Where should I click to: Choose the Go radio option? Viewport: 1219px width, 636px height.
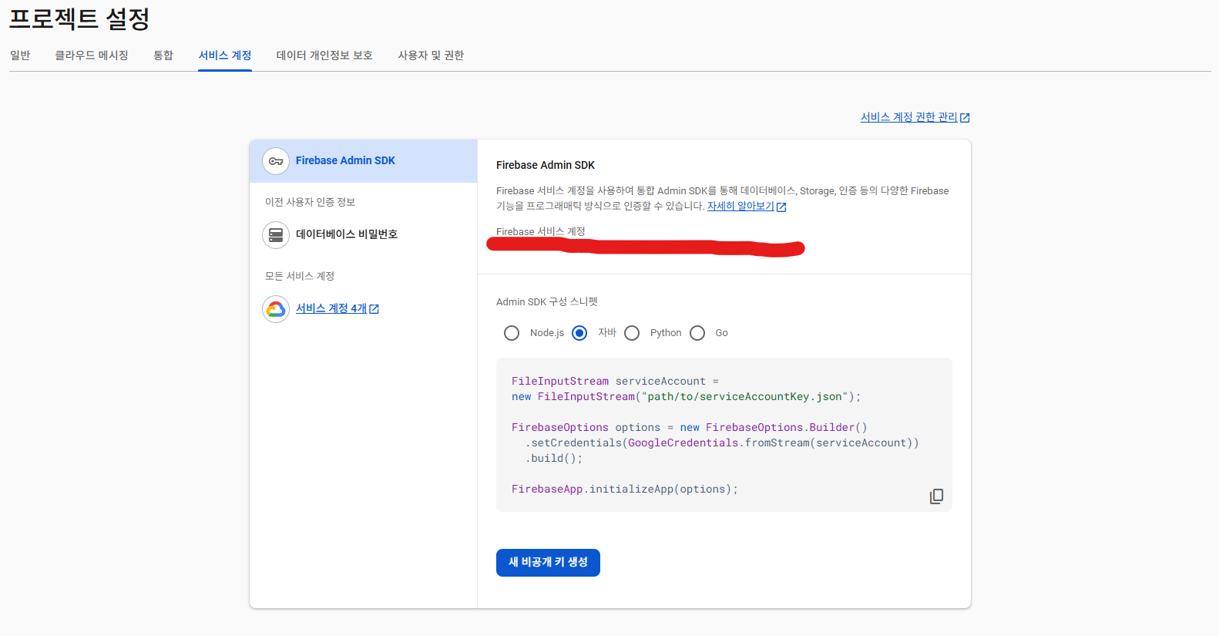tap(697, 333)
